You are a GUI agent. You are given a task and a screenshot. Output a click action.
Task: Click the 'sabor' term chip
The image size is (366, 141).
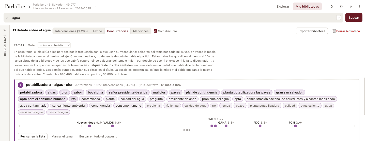coord(78,92)
